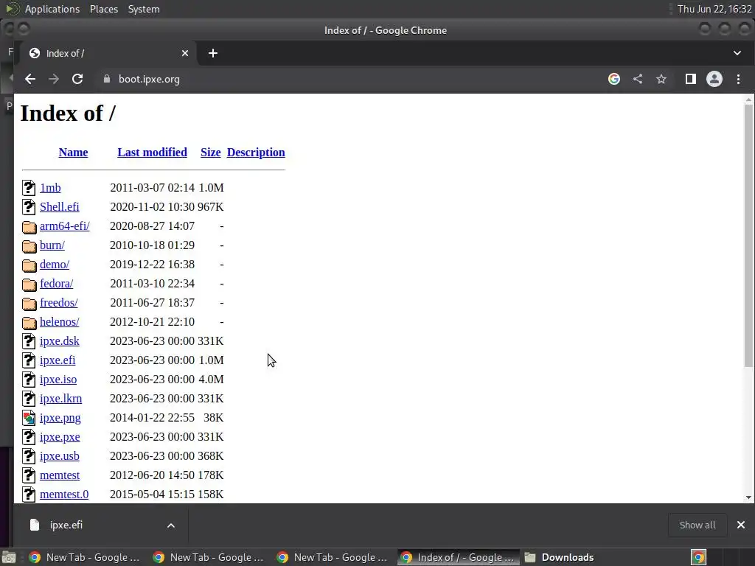The width and height of the screenshot is (755, 566).
Task: Open the arm64-efi/ directory
Action: [x=65, y=226]
